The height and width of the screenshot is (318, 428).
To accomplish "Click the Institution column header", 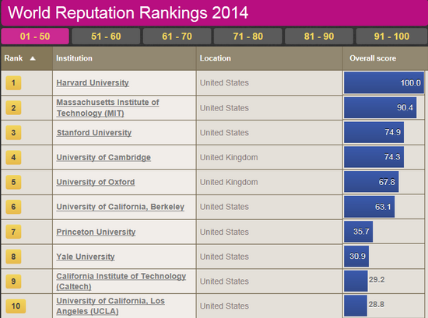I will pos(74,58).
